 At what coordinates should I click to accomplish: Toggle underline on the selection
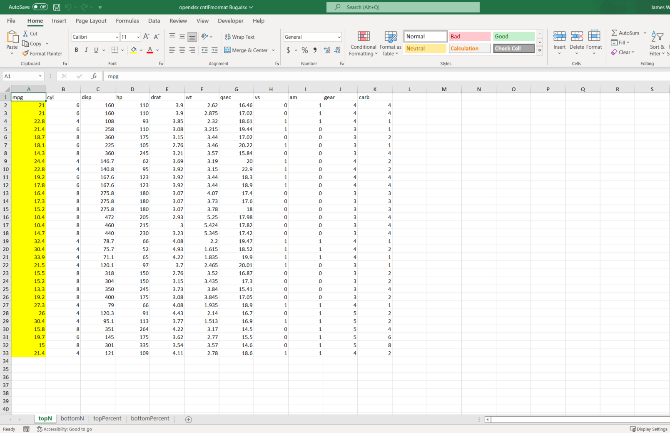click(96, 50)
